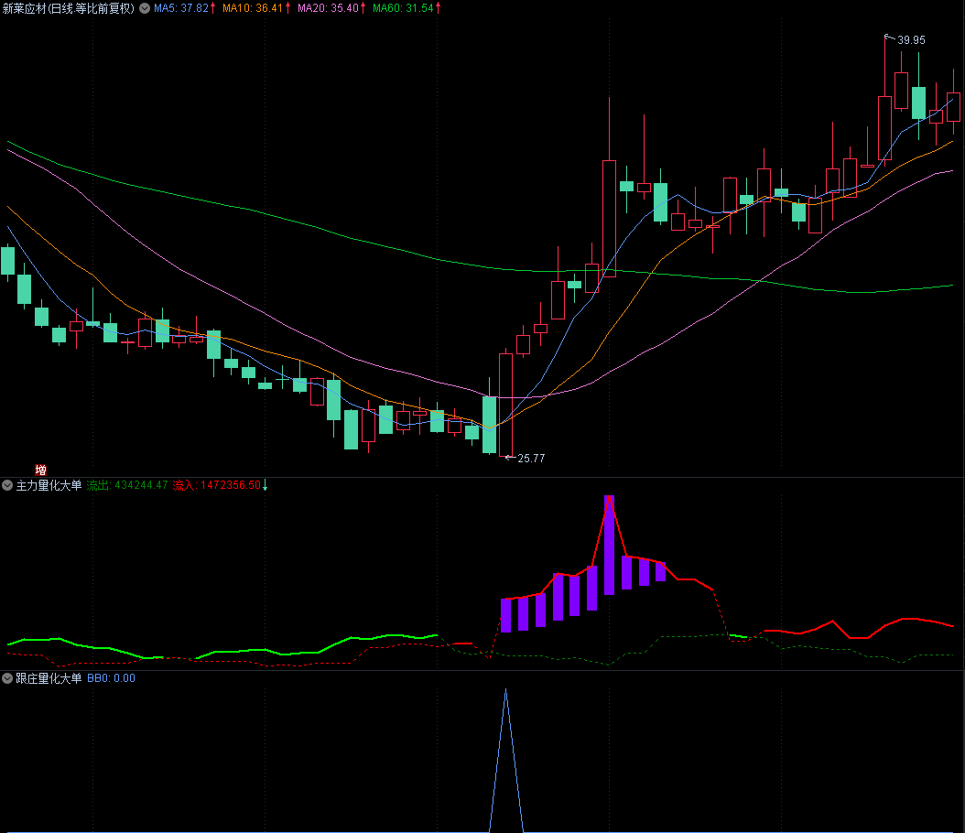Click the BB0 value label
The height and width of the screenshot is (833, 965).
tap(111, 678)
